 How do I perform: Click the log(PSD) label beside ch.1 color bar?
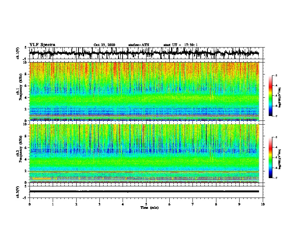pos(280,97)
